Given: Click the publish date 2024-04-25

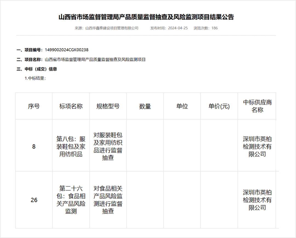Looking at the screenshot, I should [178, 28].
